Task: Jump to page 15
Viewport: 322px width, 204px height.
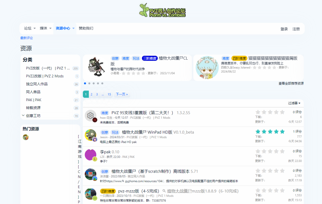Action: tap(109, 94)
